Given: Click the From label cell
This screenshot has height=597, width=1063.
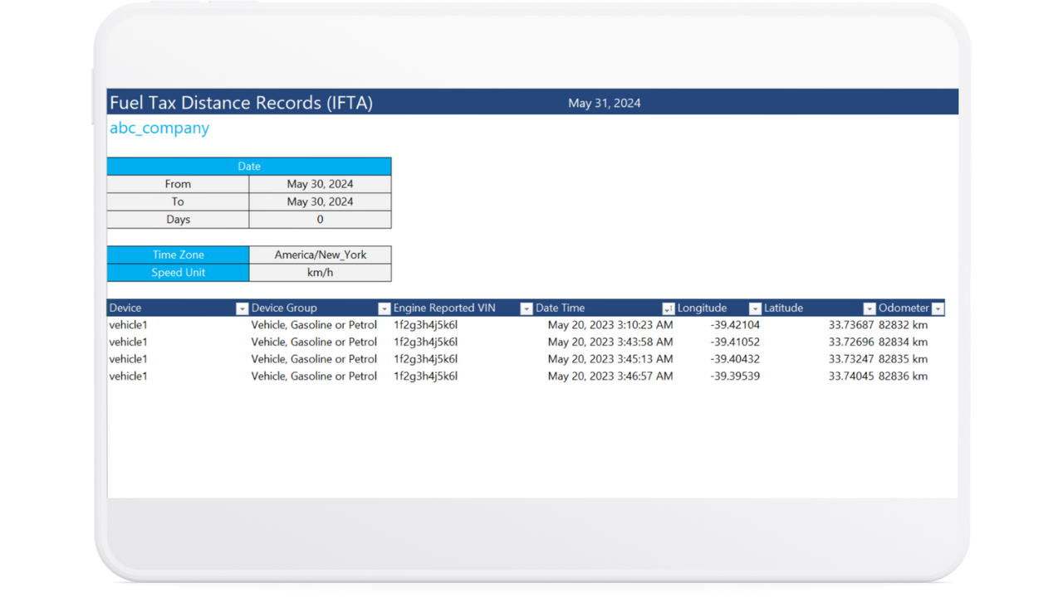Looking at the screenshot, I should pos(178,184).
